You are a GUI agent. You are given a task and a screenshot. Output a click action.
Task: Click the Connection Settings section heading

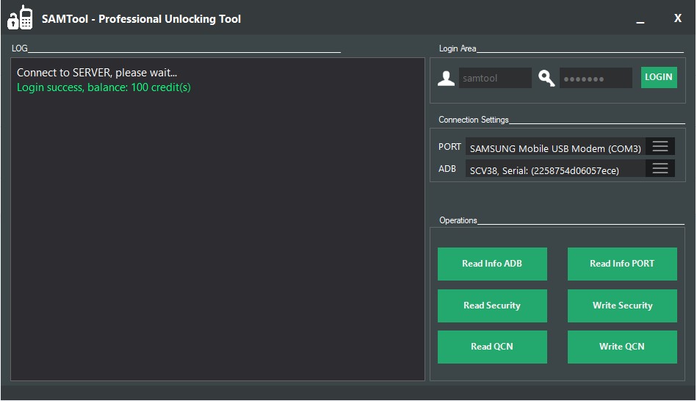tap(474, 120)
